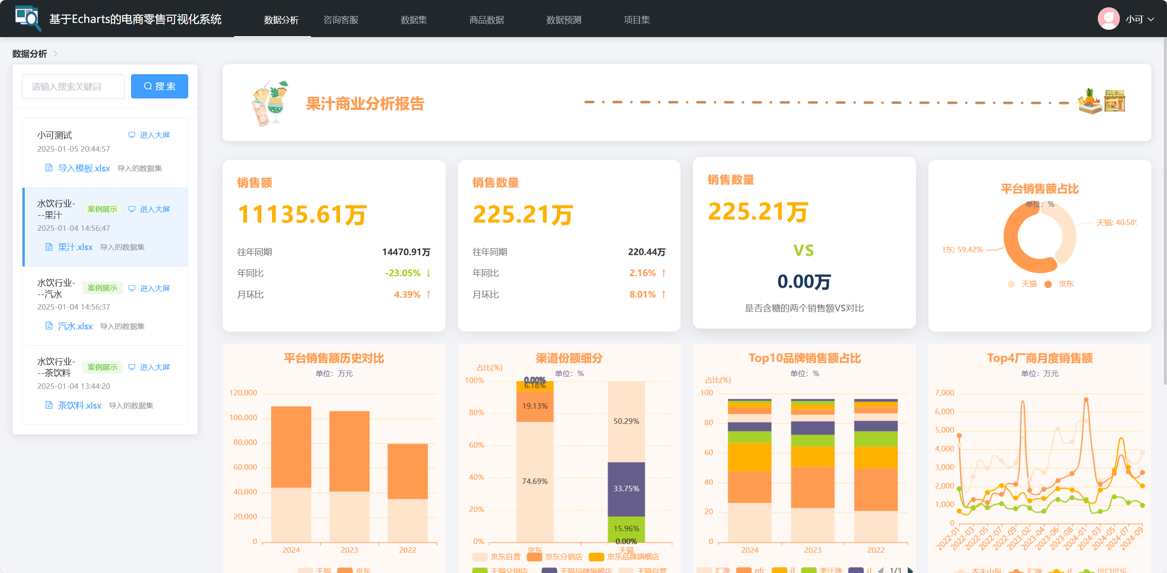Click the green 15.96% segment of 天猫 bar

(626, 529)
